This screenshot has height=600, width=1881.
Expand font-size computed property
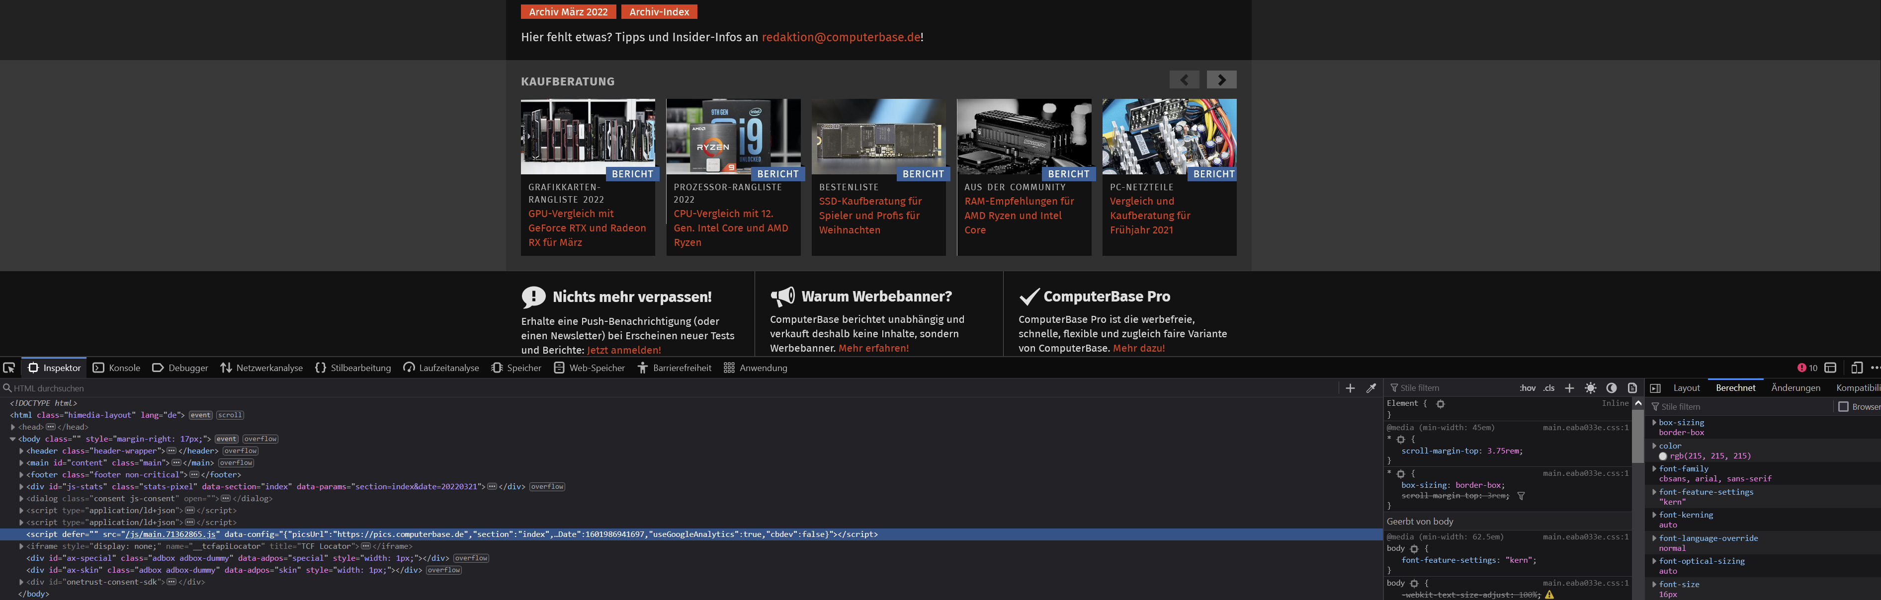pyautogui.click(x=1654, y=584)
